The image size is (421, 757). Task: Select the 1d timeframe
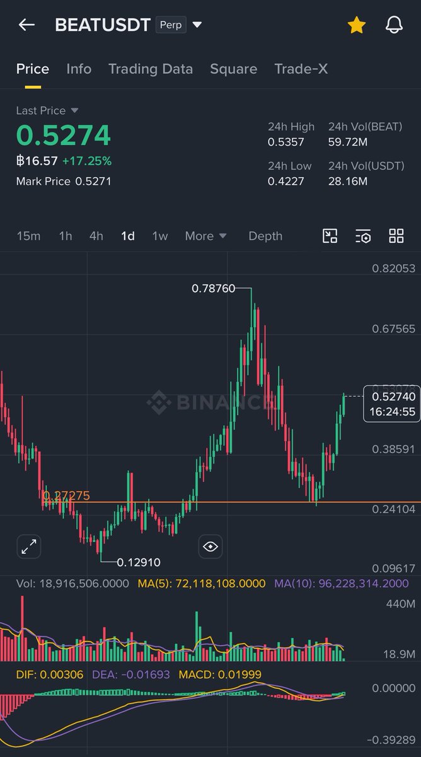tap(128, 236)
